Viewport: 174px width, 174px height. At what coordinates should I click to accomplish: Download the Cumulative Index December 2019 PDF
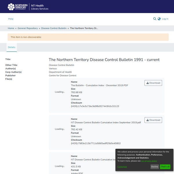tap(153, 83)
